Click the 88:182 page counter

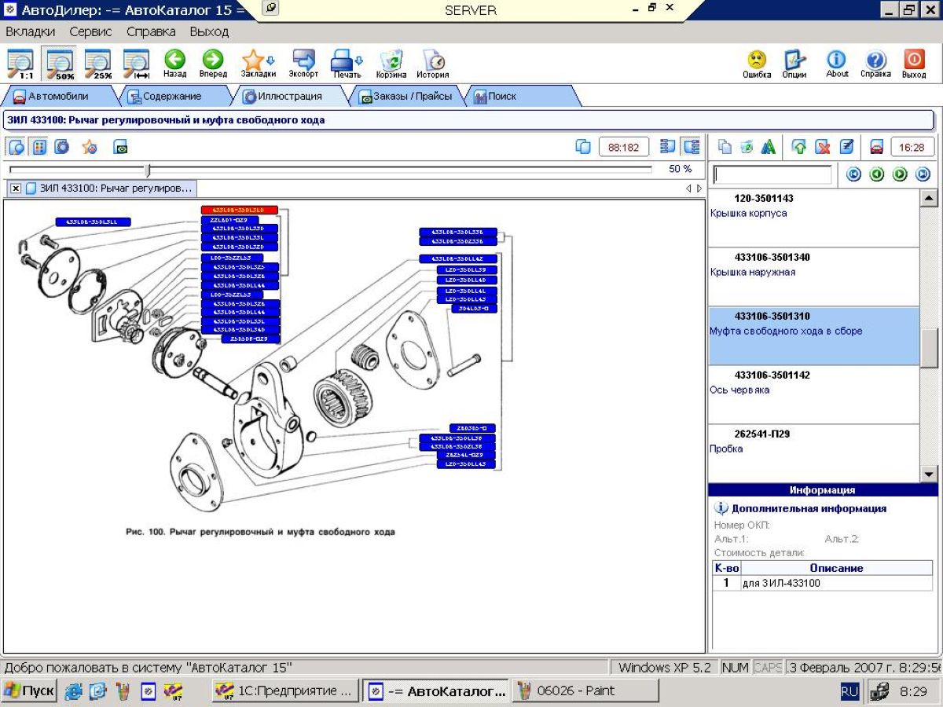(x=624, y=147)
